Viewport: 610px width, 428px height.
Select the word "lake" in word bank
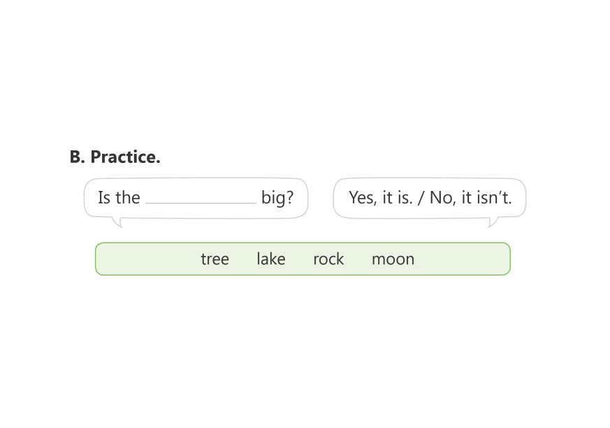pyautogui.click(x=270, y=259)
